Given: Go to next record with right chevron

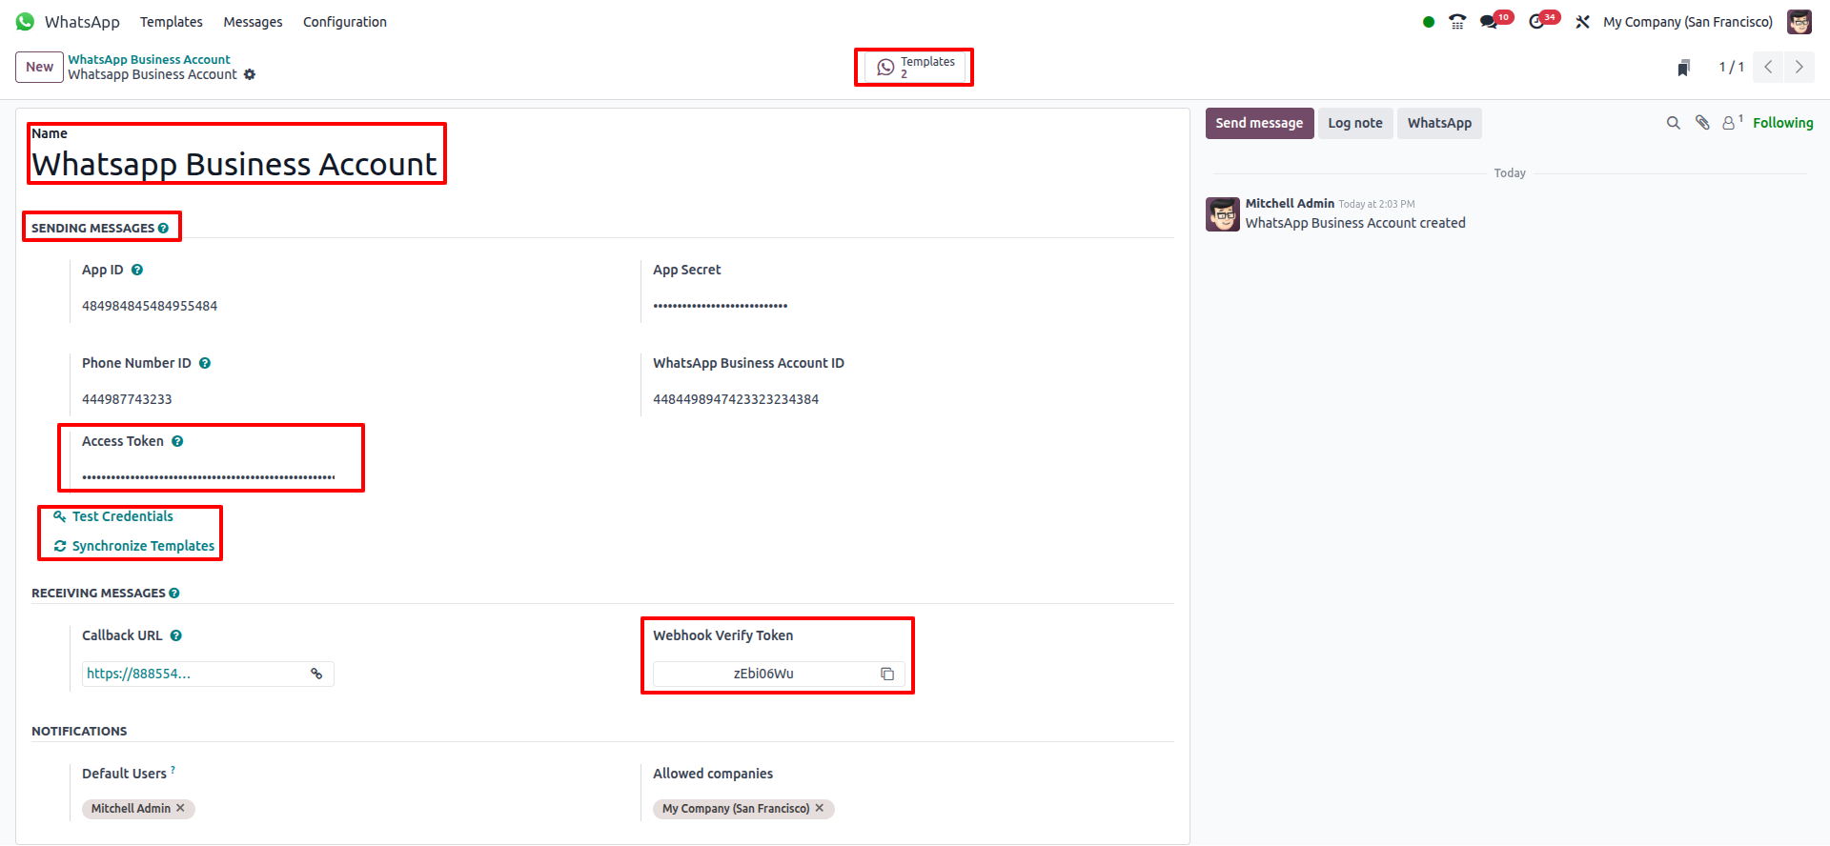Looking at the screenshot, I should tap(1799, 67).
